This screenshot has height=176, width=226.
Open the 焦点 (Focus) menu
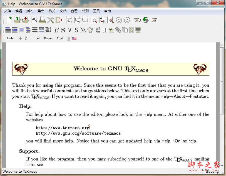[41, 11]
